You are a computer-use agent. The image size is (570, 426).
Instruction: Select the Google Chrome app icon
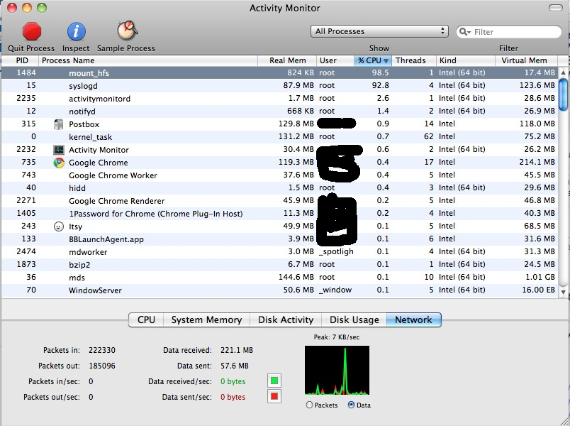pyautogui.click(x=59, y=163)
